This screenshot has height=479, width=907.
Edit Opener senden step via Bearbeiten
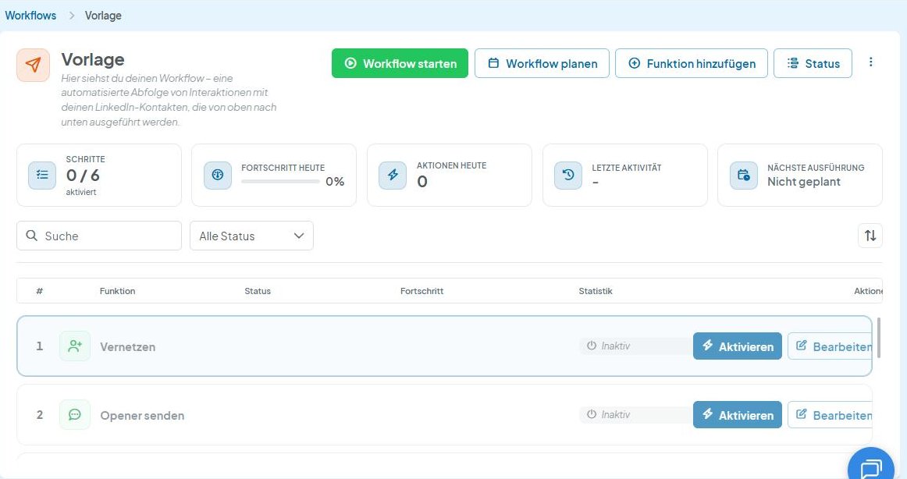[830, 415]
